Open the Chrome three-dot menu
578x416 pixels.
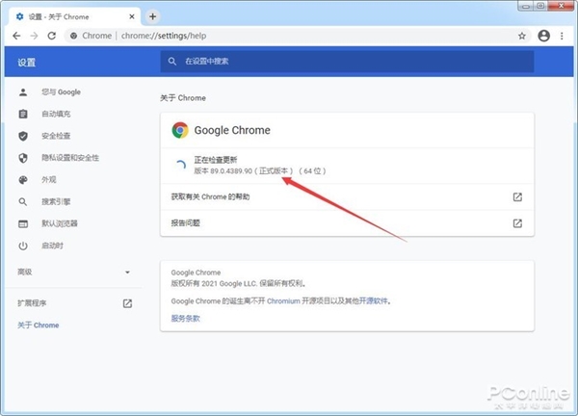tap(562, 36)
